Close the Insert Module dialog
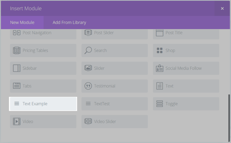 point(222,9)
